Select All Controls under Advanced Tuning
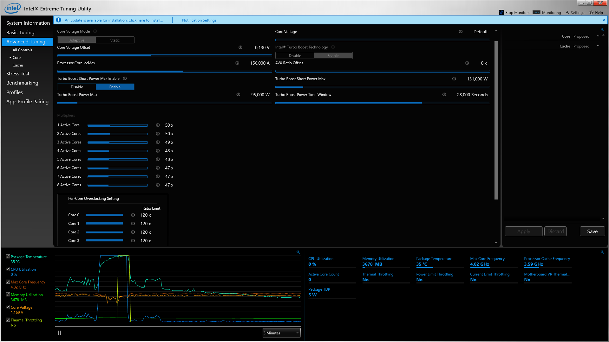Screen dimensions: 609x342 point(22,50)
